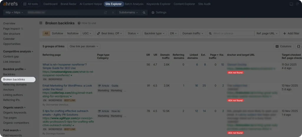Image resolution: width=302 pixels, height=137 pixels.
Task: Toggle the sidebar with the hamburger icon
Action: pyautogui.click(x=41, y=23)
